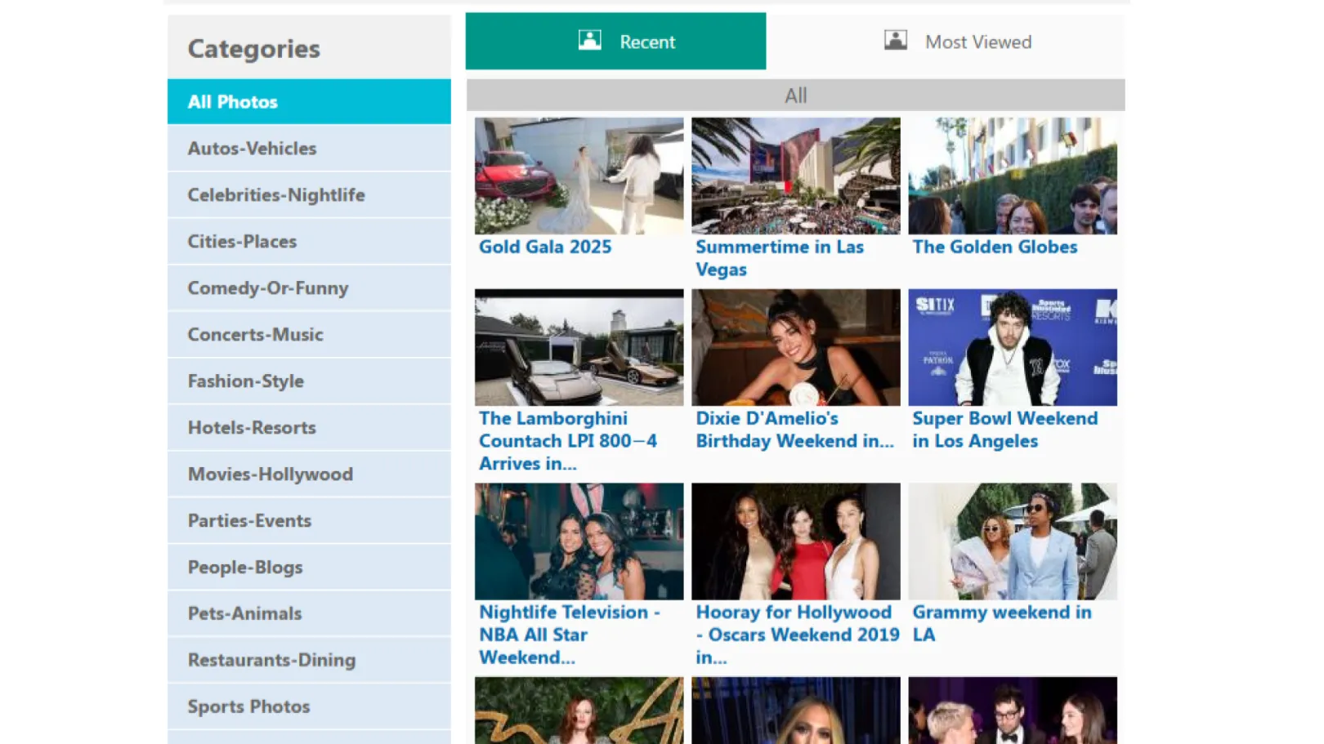Go to the People-Blogs category

(309, 568)
